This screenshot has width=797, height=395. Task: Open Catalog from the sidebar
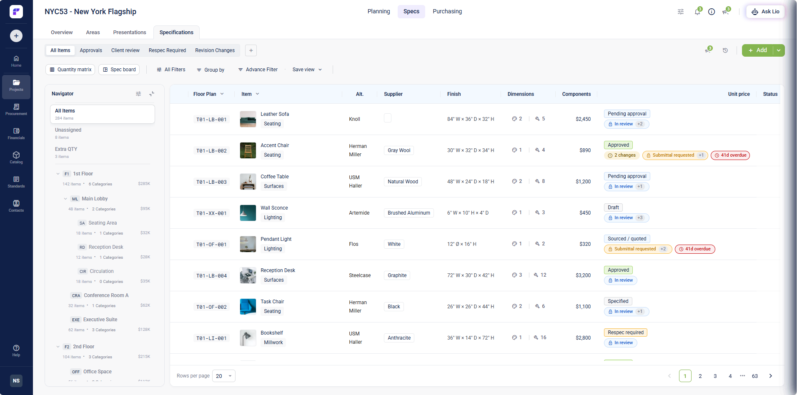coord(16,158)
